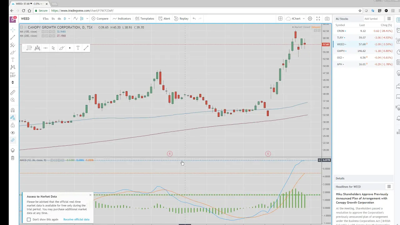Click the left earnings E marker
Screen dimensions: 400x225
point(170,154)
